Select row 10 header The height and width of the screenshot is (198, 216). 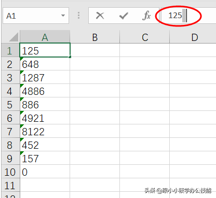[10, 172]
